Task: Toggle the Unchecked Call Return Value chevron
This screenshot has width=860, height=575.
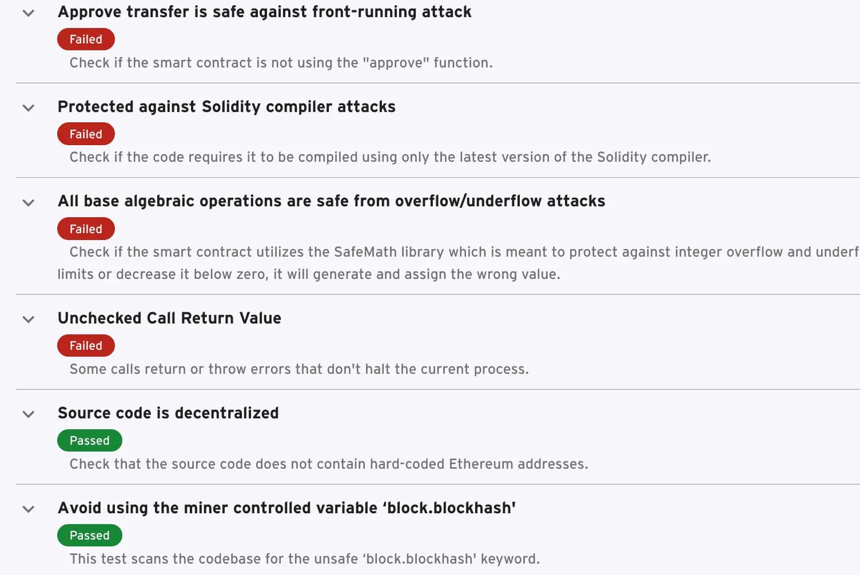Action: point(29,319)
